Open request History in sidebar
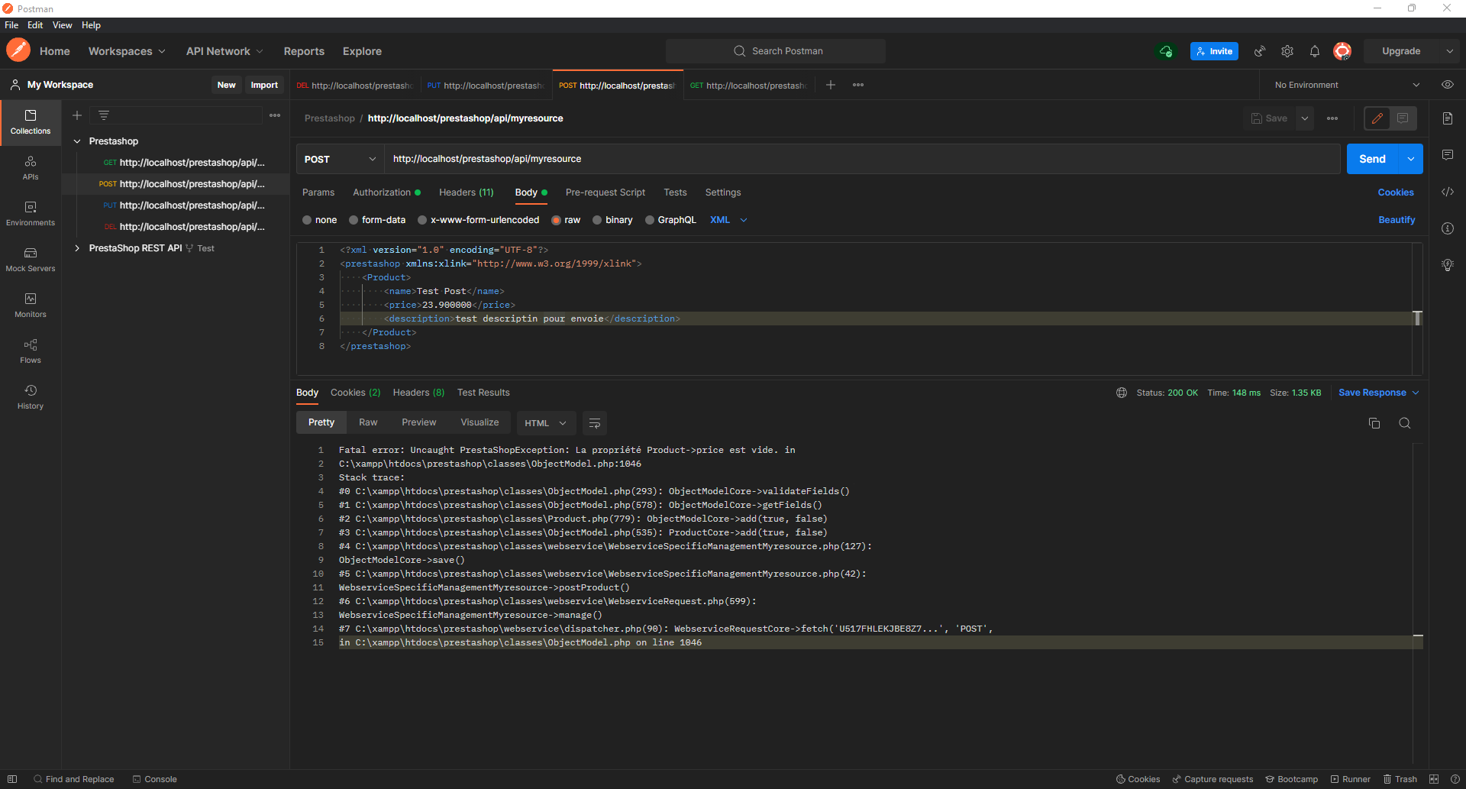Viewport: 1466px width, 789px height. tap(31, 397)
